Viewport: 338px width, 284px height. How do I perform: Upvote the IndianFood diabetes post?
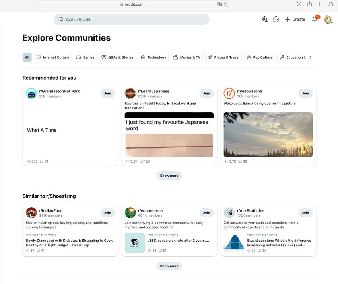click(x=27, y=251)
